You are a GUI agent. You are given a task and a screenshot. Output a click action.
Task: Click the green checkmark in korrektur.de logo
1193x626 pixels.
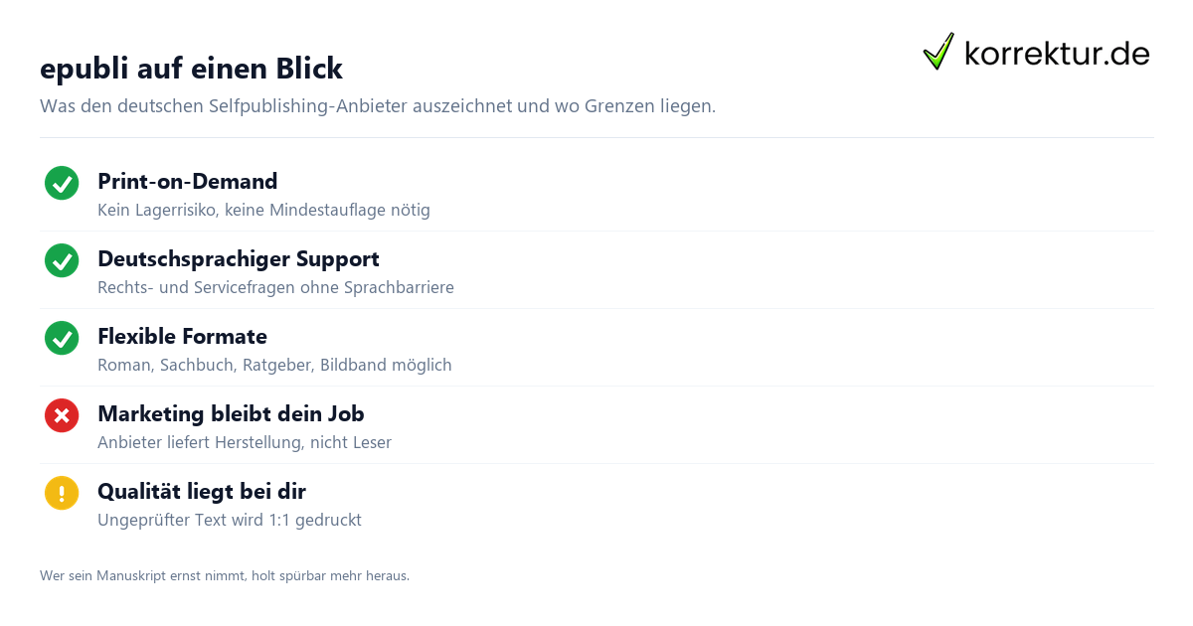coord(938,51)
